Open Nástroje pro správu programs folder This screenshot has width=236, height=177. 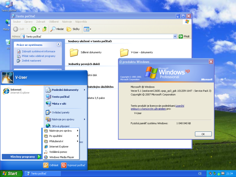60,131
